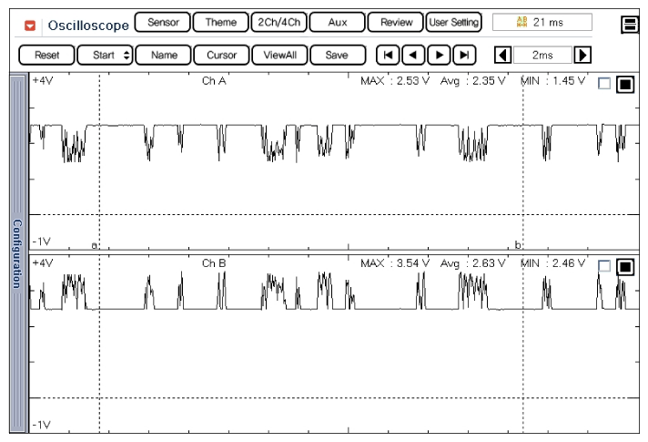Image resolution: width=648 pixels, height=442 pixels.
Task: Toggle the Ch A small checkbox
Action: pyautogui.click(x=604, y=84)
